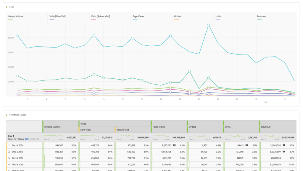
Task: Click the pink color swatch under Visits [Return Visit]
Action: tap(94, 19)
